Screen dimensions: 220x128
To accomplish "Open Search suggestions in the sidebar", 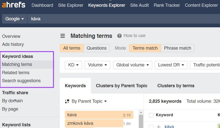I will click(x=21, y=81).
